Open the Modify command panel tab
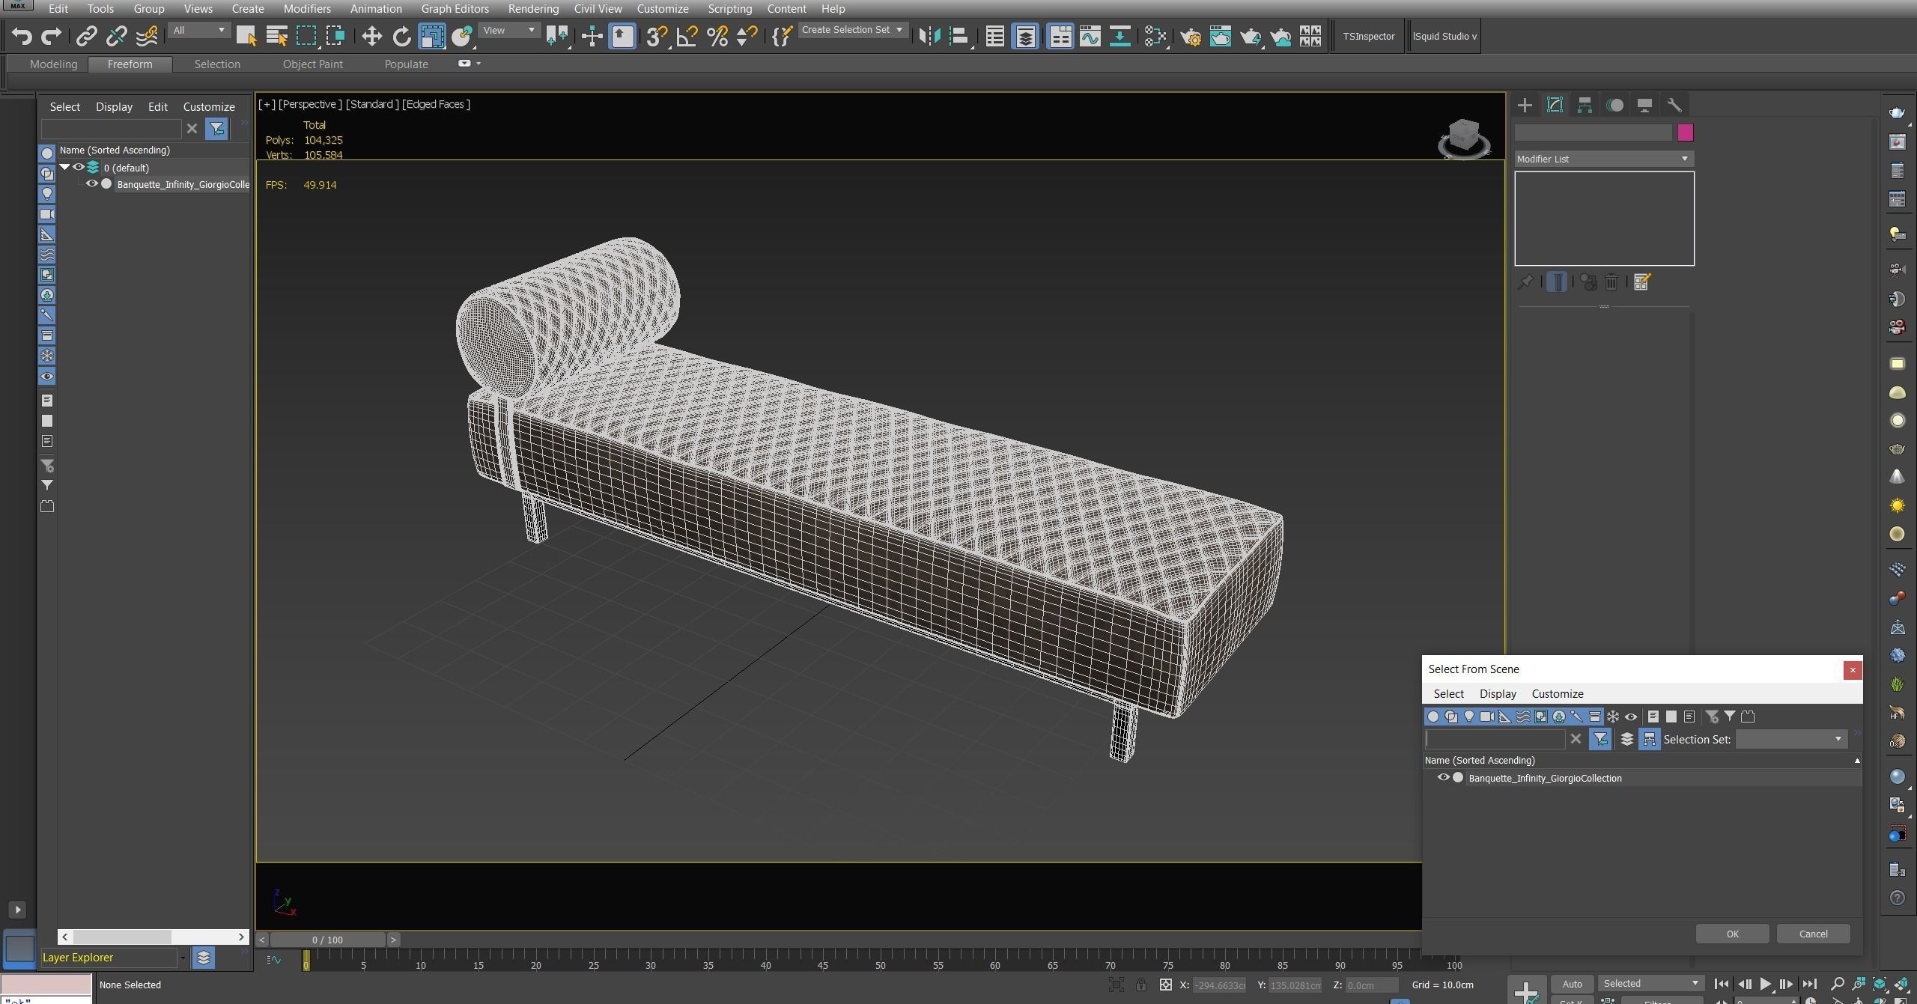1917x1004 pixels. click(x=1555, y=105)
